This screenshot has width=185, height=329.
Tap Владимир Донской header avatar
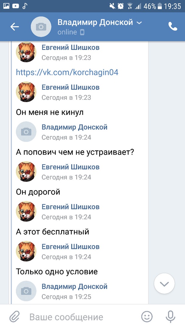pyautogui.click(x=41, y=27)
